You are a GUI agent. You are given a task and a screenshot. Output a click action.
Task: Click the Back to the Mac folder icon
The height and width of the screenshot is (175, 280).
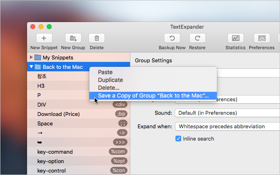pyautogui.click(x=38, y=67)
